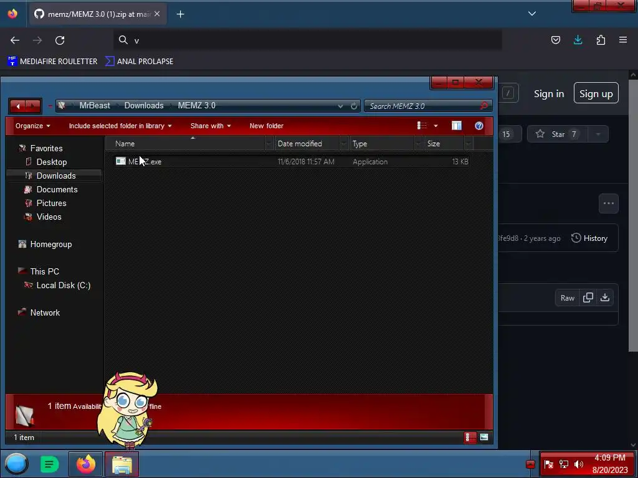Sort by the Name column

tap(185, 144)
